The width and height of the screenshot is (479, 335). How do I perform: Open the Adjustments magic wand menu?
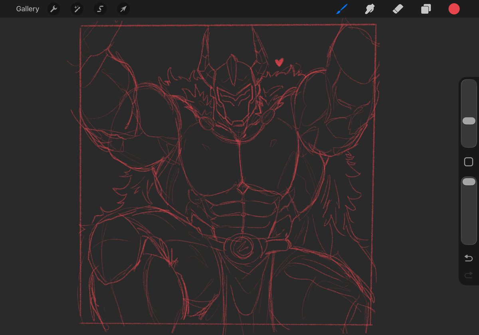pos(77,9)
